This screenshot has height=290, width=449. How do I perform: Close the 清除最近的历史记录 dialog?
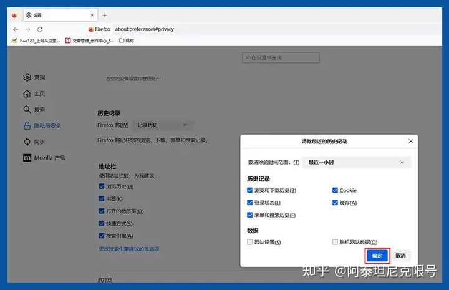tap(410, 142)
